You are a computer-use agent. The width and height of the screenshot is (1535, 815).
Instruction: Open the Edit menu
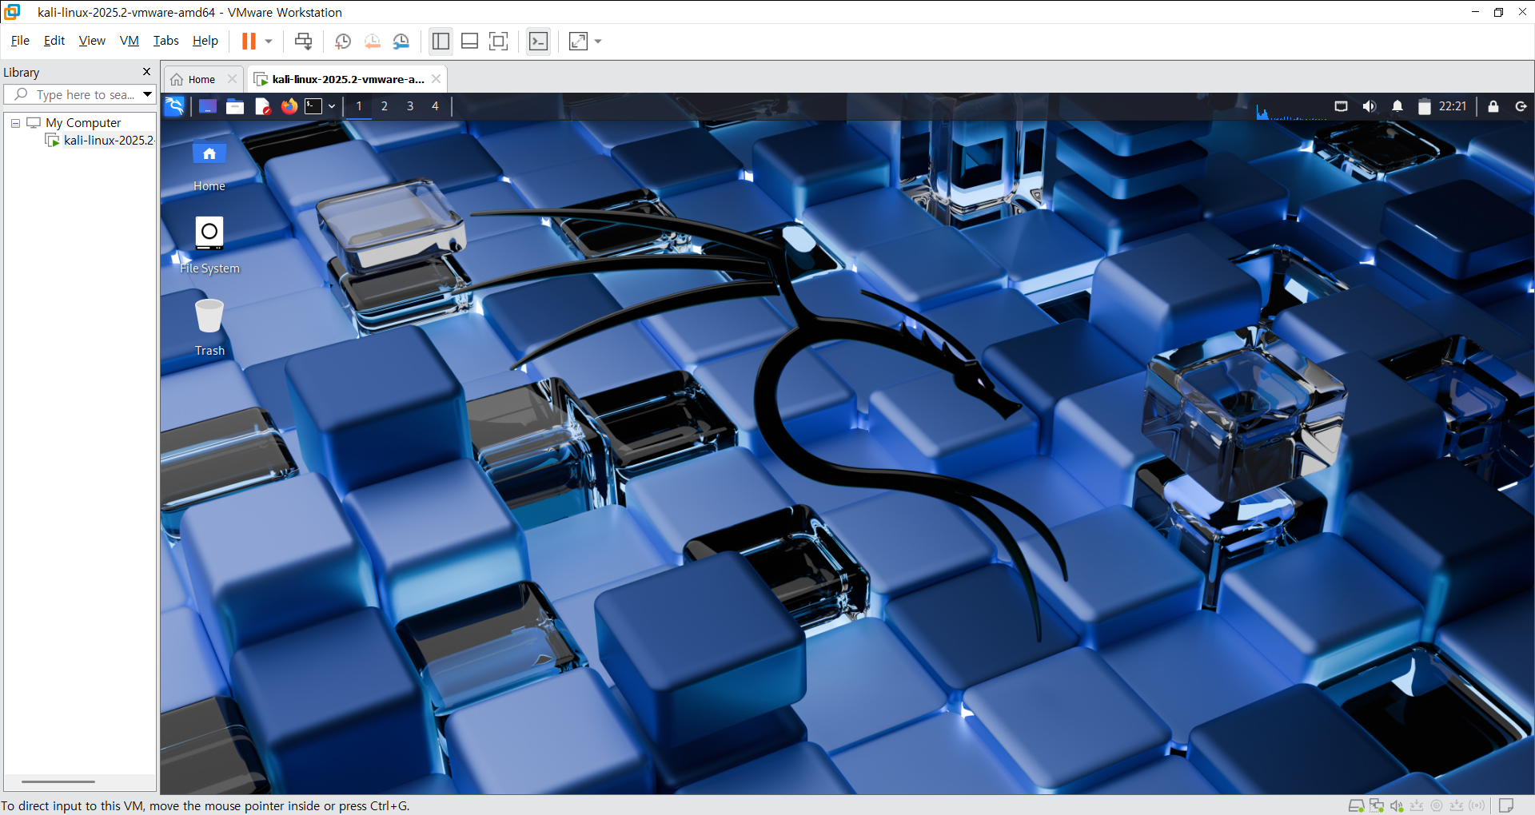54,41
